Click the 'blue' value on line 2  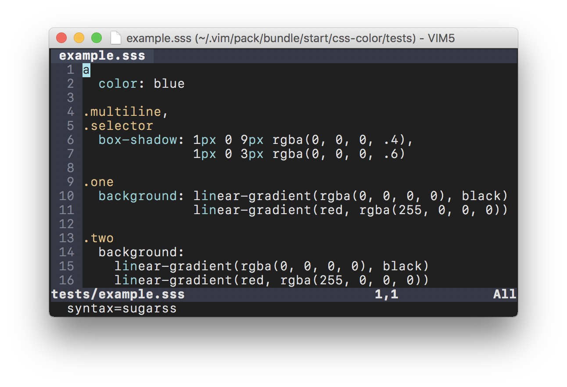point(169,84)
